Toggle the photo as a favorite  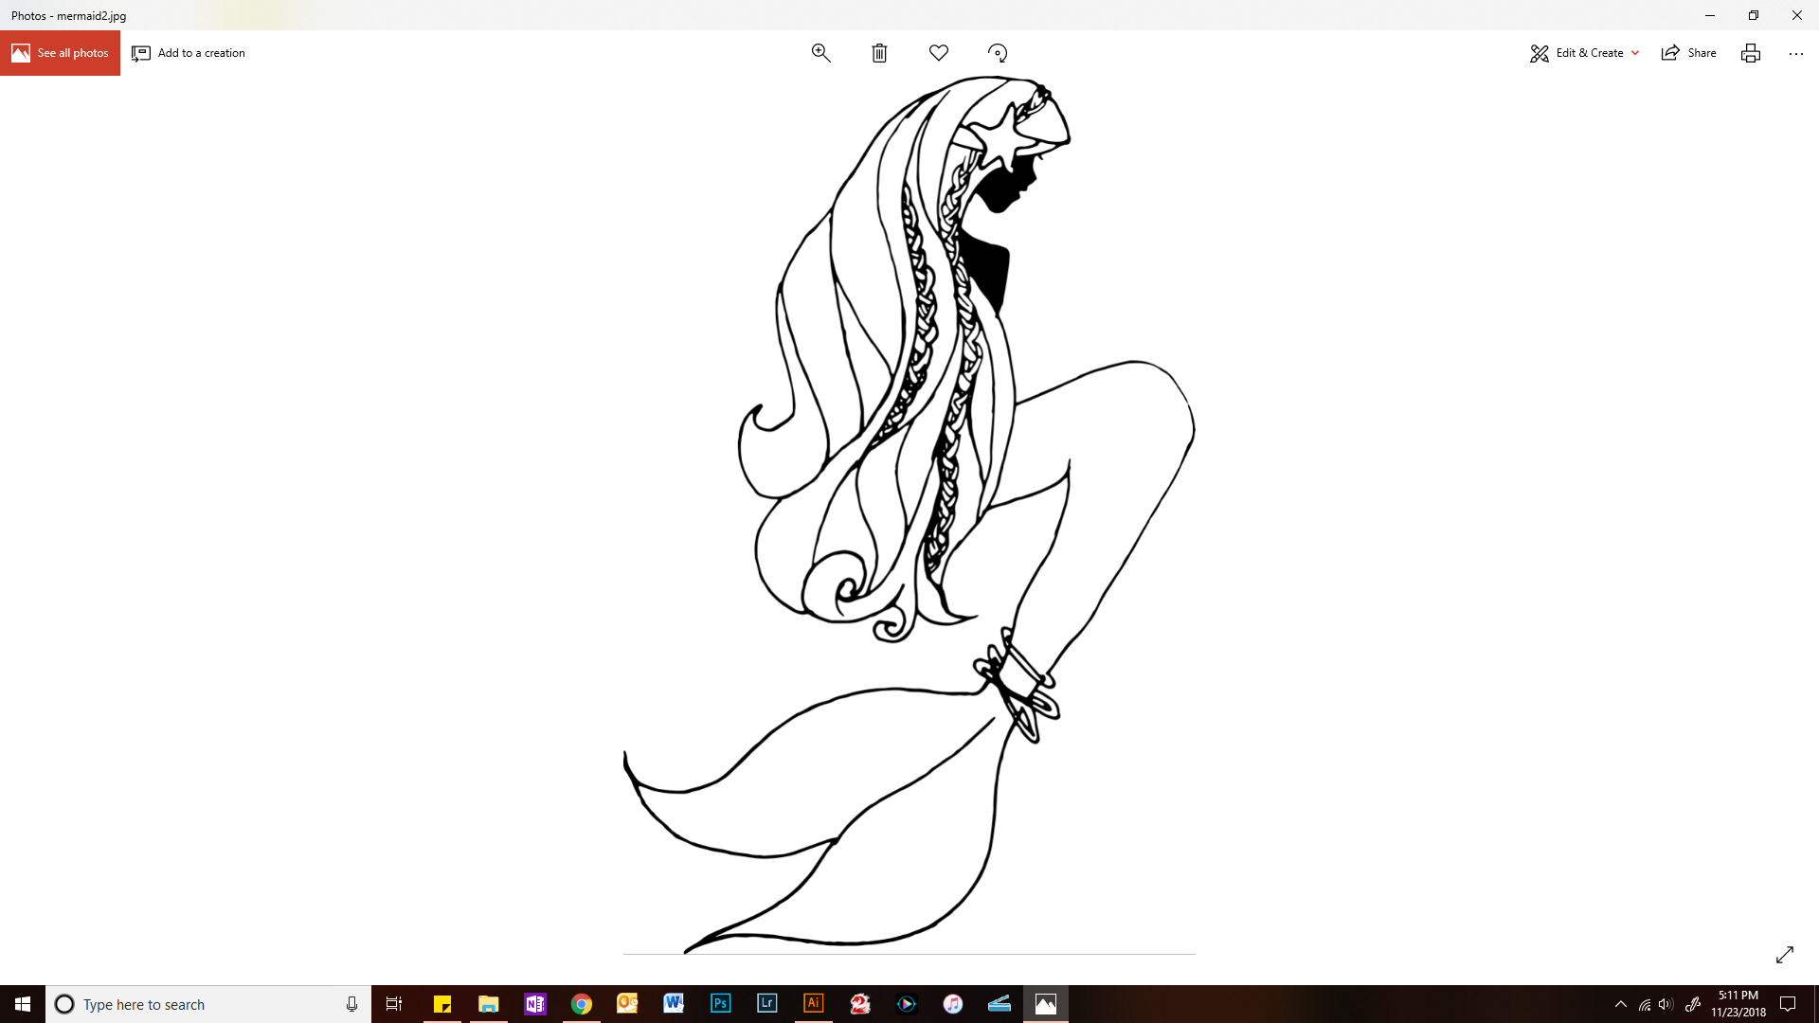coord(938,52)
